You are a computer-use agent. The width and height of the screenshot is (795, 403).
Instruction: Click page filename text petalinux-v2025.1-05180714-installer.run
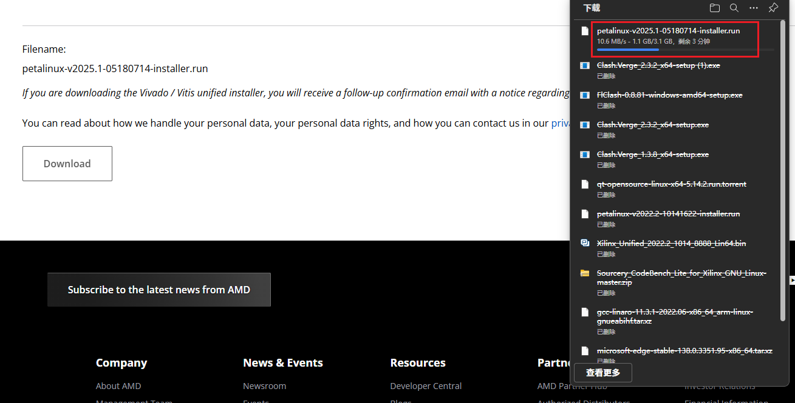(x=115, y=68)
